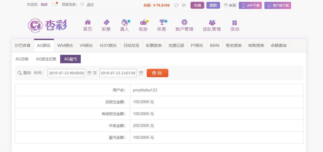This screenshot has width=323, height=152.
Task: Open the 账变报表 tab
Action: [x=234, y=45]
